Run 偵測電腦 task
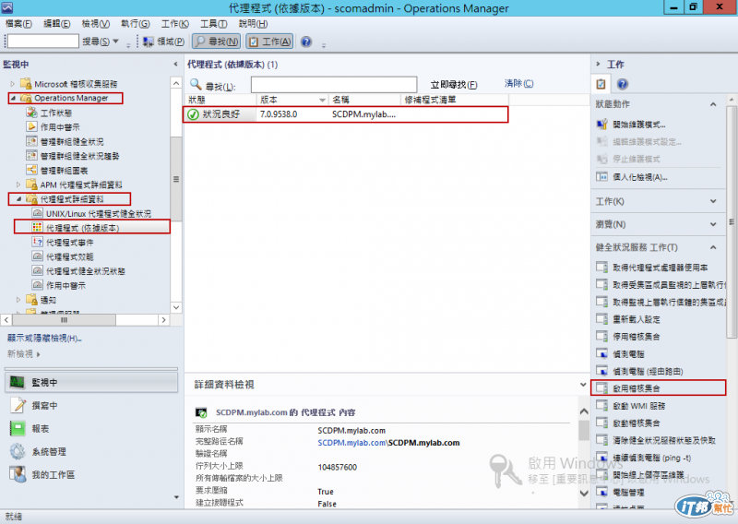This screenshot has height=524, width=738. 628,354
